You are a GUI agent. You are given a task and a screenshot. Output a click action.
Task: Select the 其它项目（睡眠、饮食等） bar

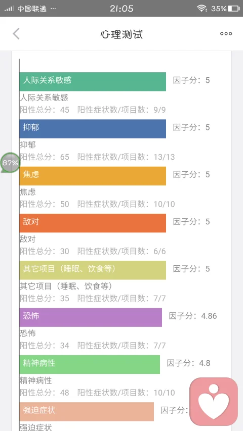tap(93, 270)
